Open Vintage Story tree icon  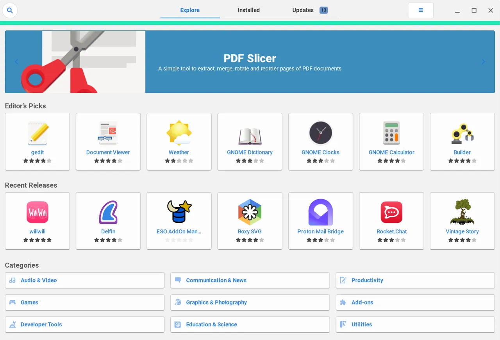point(462,212)
